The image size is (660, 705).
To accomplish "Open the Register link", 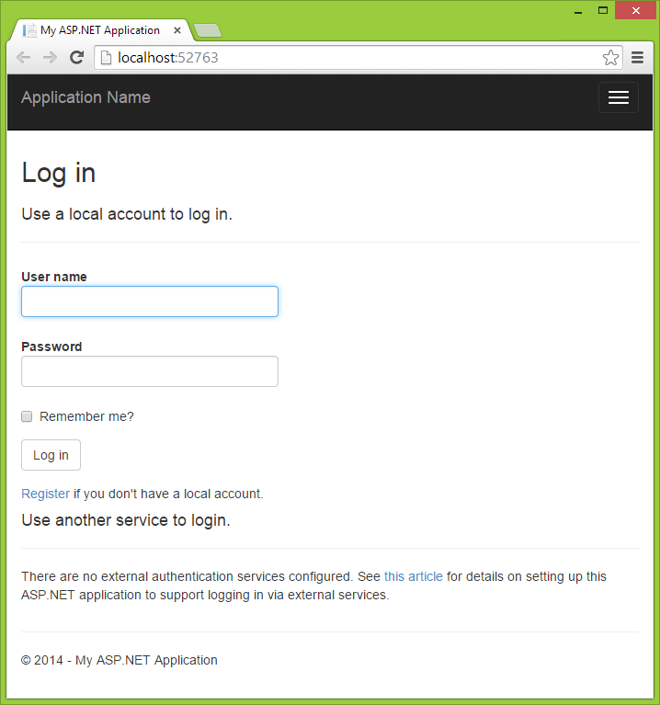I will pyautogui.click(x=45, y=494).
